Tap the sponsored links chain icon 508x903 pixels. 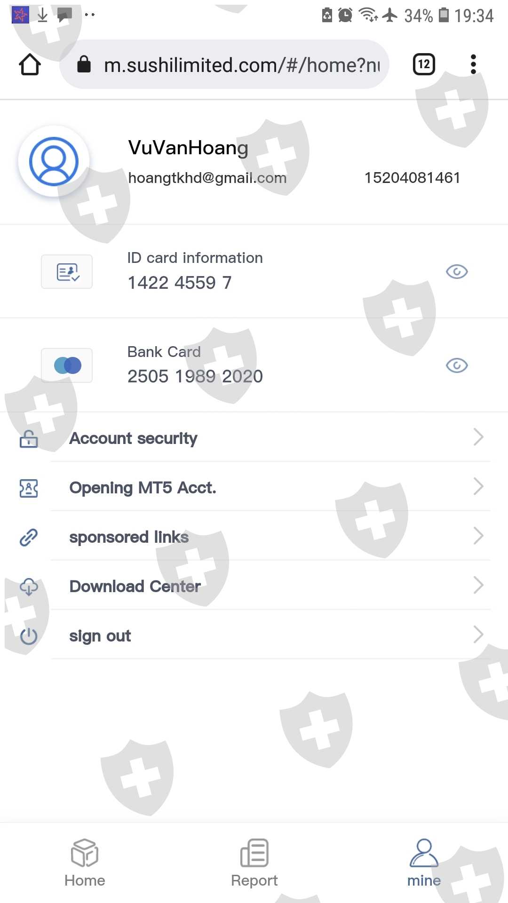29,537
